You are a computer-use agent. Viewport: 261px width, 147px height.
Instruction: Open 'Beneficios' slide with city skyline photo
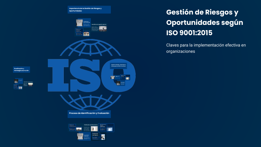(x=99, y=28)
